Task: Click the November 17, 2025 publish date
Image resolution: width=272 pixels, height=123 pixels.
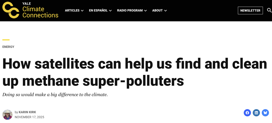Action: pos(29,117)
